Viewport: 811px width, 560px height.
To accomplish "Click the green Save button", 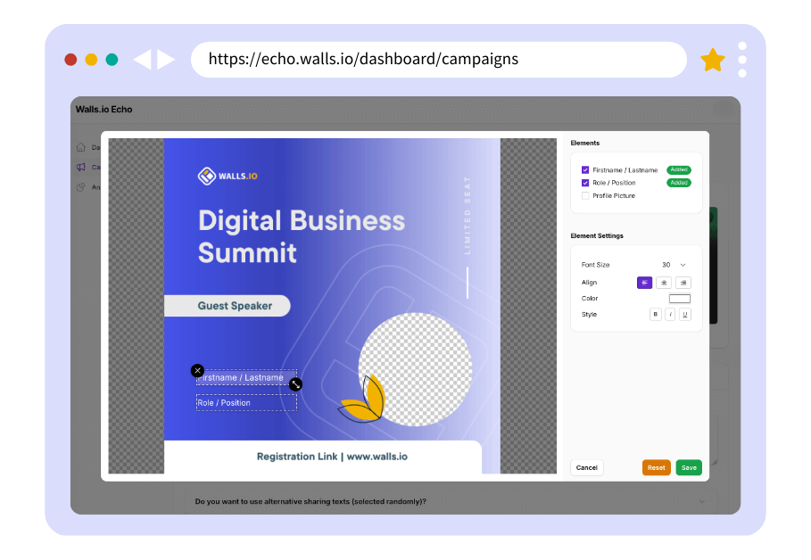I will (x=689, y=467).
